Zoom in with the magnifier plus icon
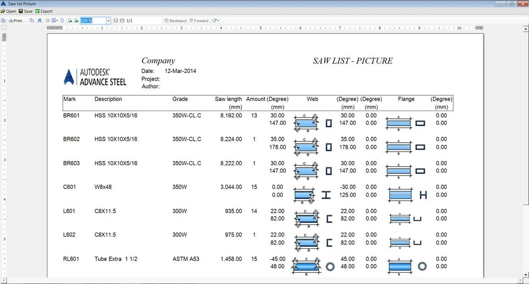This screenshot has height=284, width=529. point(76,21)
